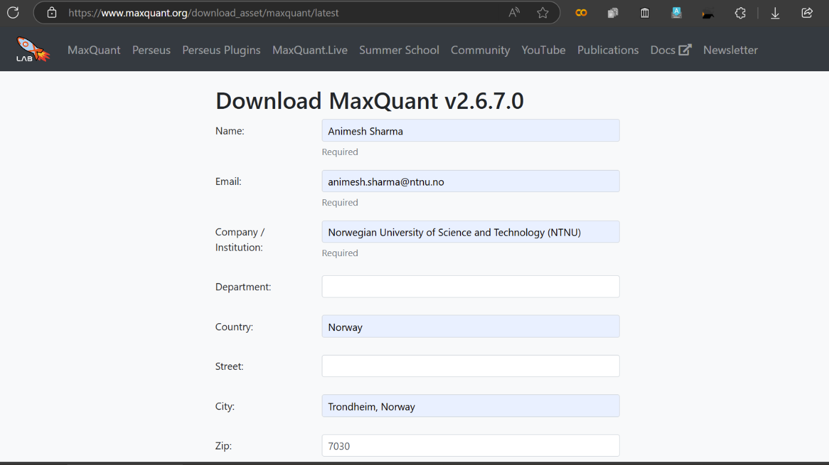
Task: Click "Required" hint under the Email field
Action: click(340, 202)
